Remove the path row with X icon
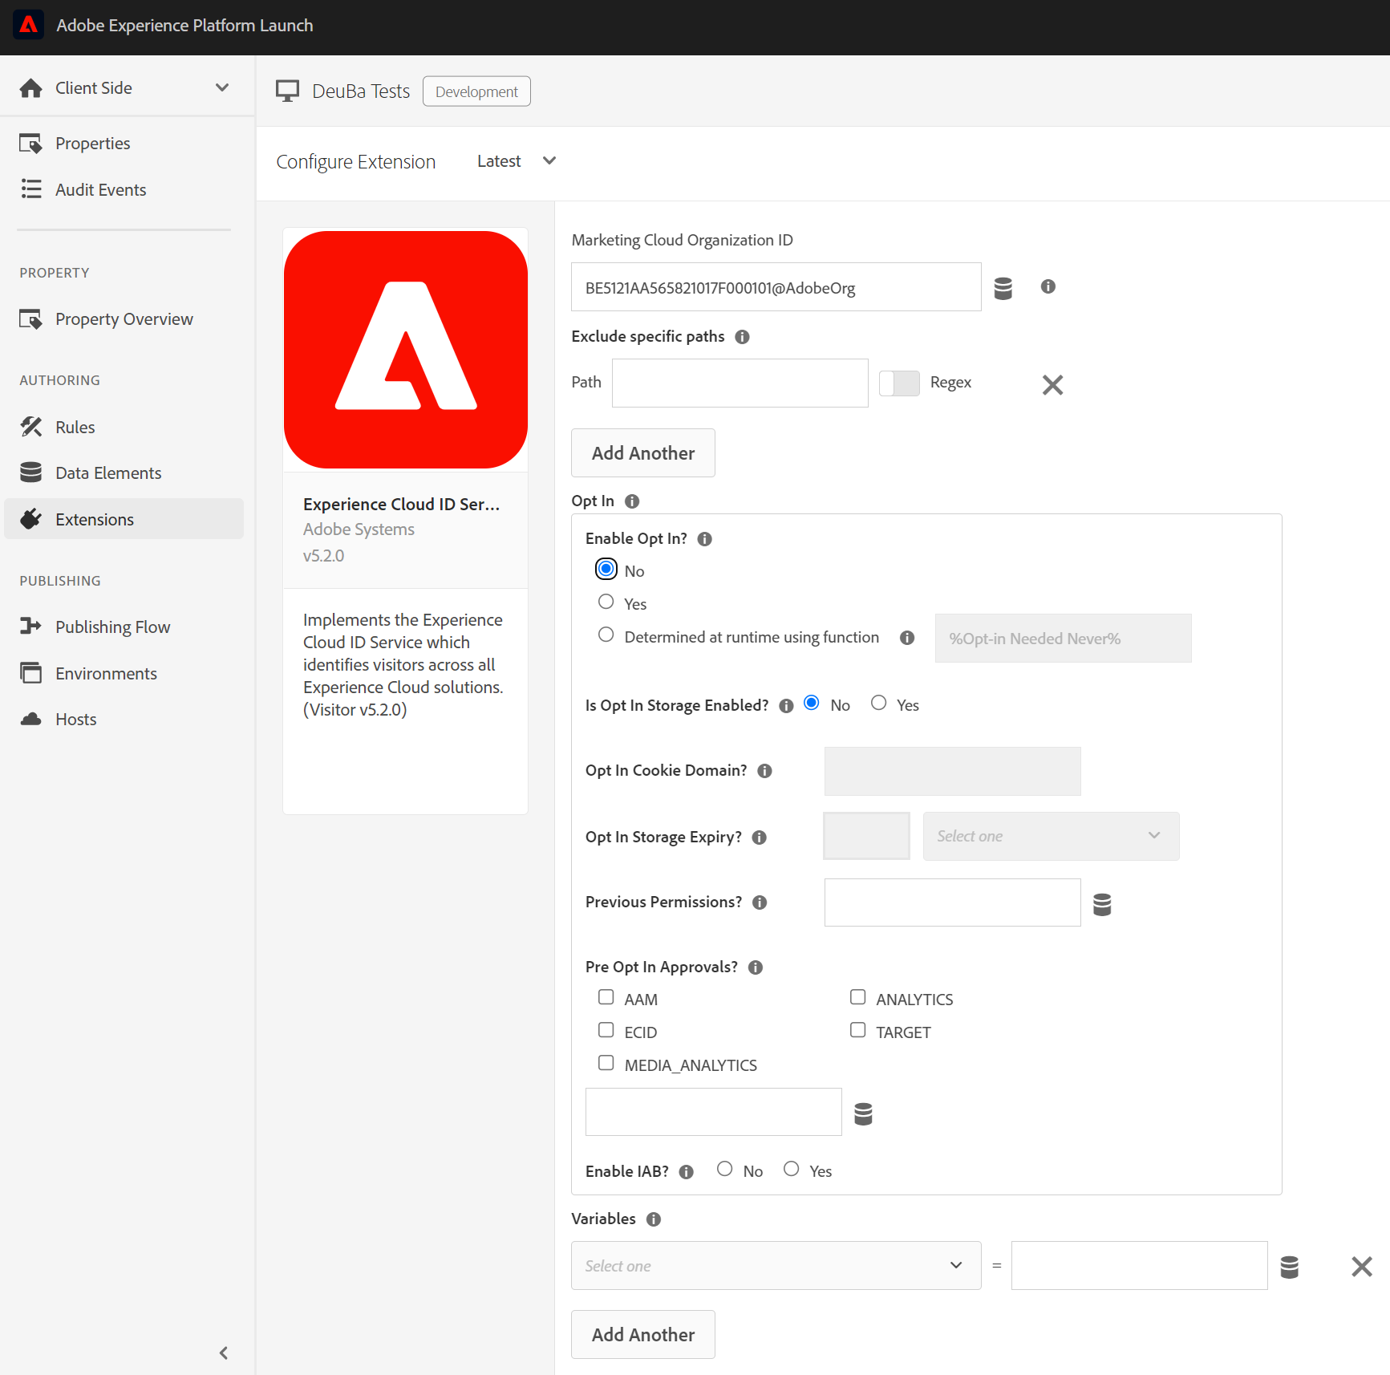The image size is (1390, 1375). (x=1052, y=385)
